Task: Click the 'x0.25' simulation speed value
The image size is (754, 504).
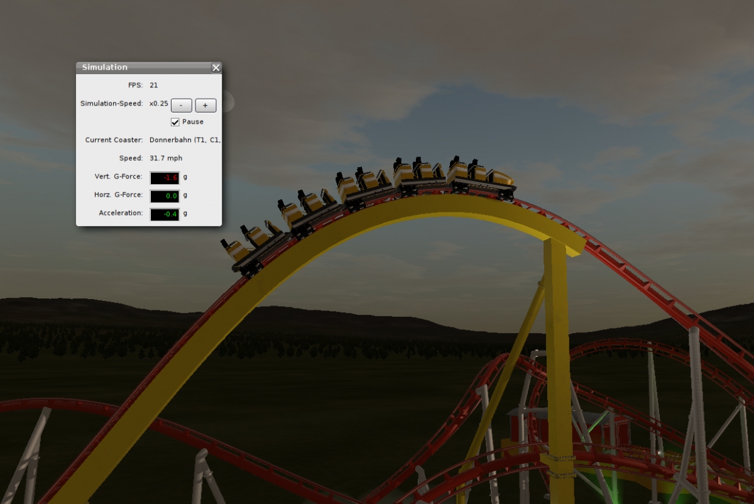Action: click(x=159, y=104)
